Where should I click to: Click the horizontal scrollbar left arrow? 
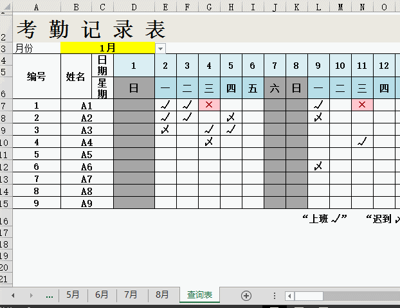pos(290,296)
